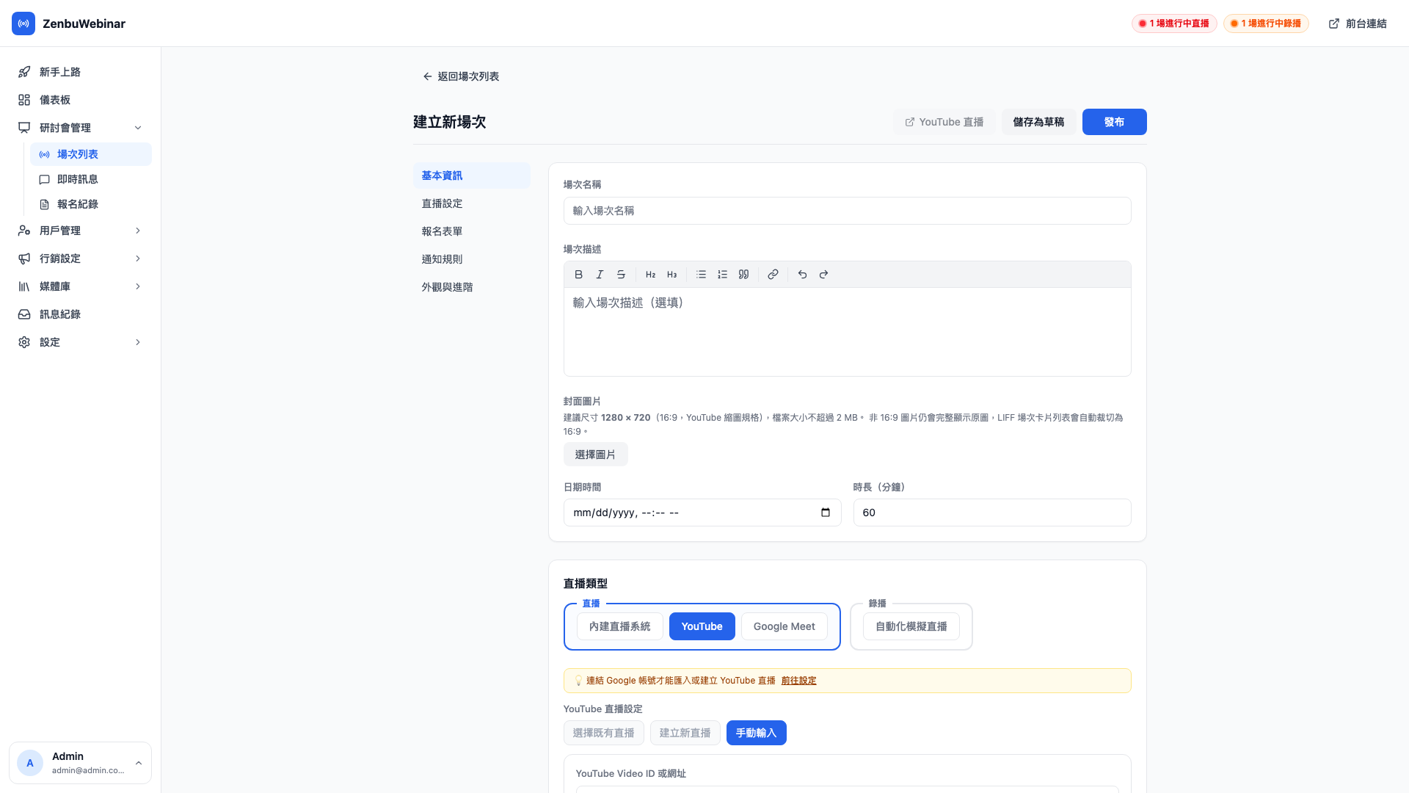Follow the 前往設定 link
The width and height of the screenshot is (1409, 793).
tap(798, 681)
